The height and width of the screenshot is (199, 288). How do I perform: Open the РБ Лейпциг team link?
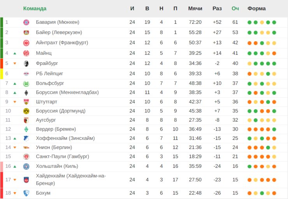pos(49,73)
